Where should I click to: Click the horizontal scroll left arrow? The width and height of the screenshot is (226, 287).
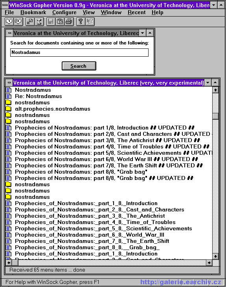pyautogui.click(x=9, y=263)
